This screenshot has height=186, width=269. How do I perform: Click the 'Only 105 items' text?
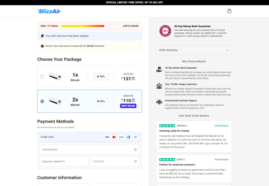[x=49, y=26]
